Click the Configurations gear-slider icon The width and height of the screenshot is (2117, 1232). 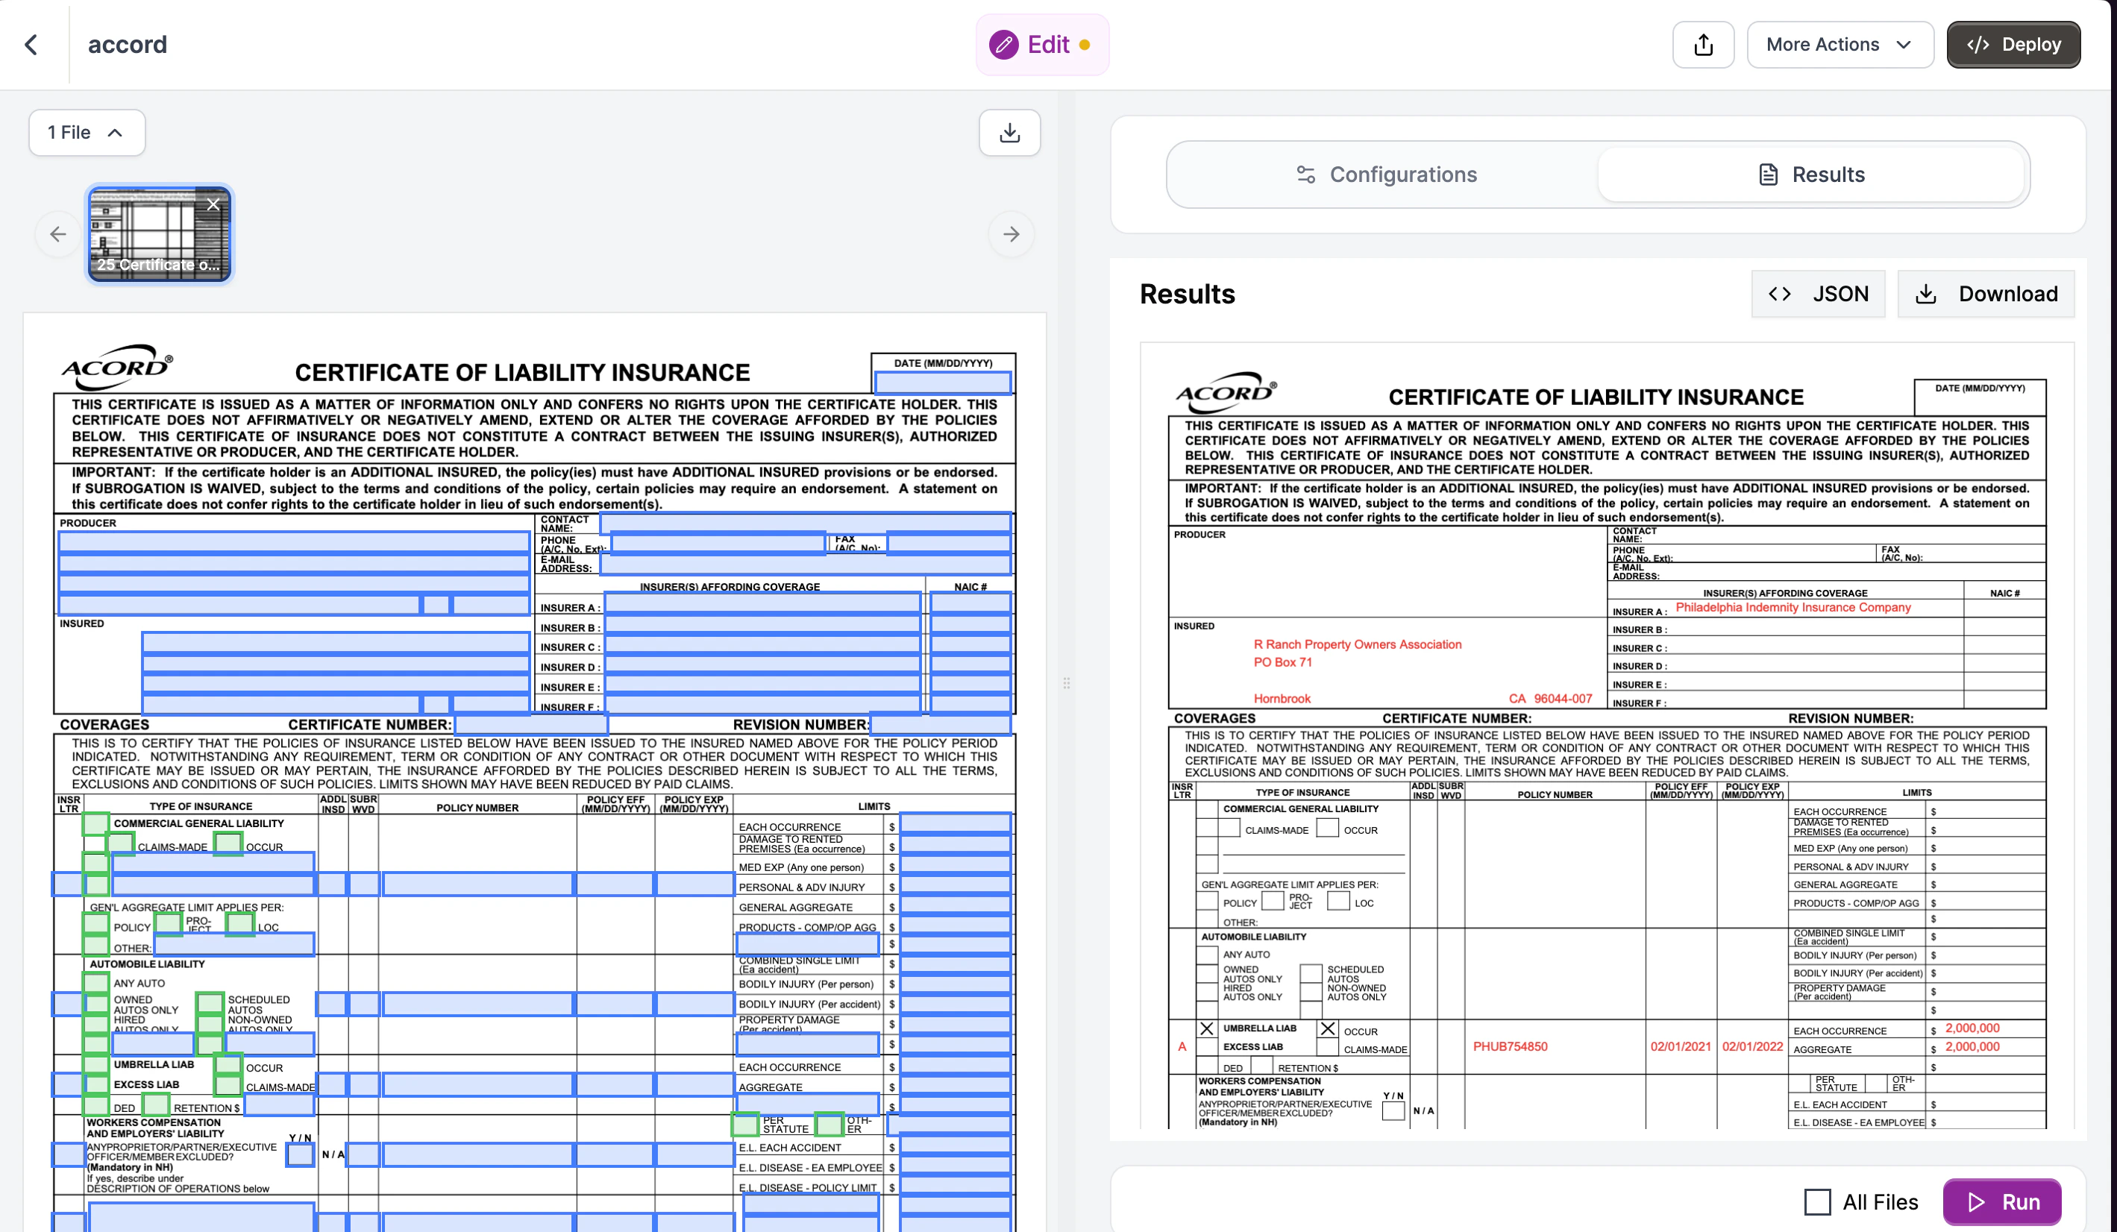pos(1307,174)
